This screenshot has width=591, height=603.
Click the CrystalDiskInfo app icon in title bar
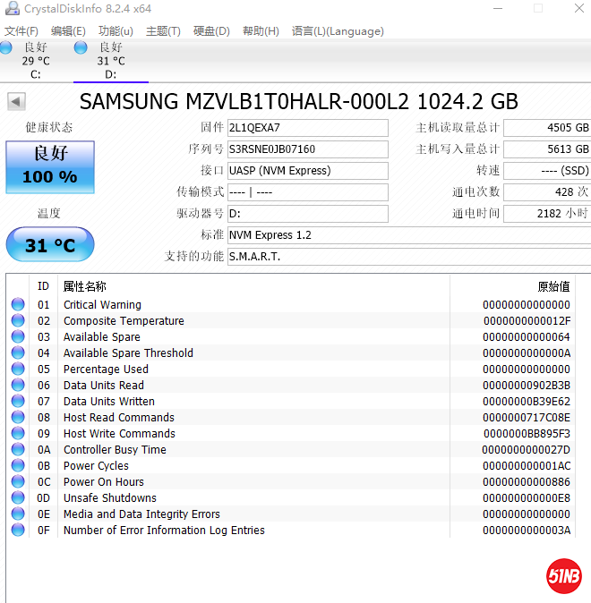coord(11,9)
